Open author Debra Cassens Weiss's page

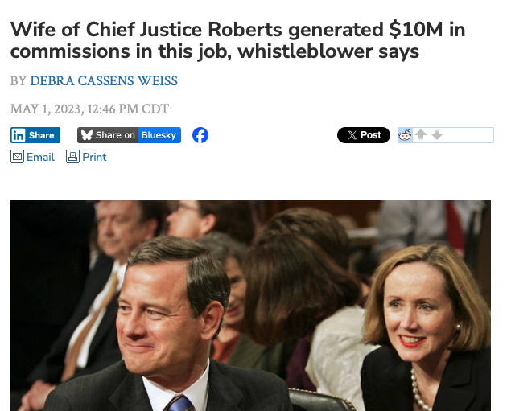pos(104,80)
